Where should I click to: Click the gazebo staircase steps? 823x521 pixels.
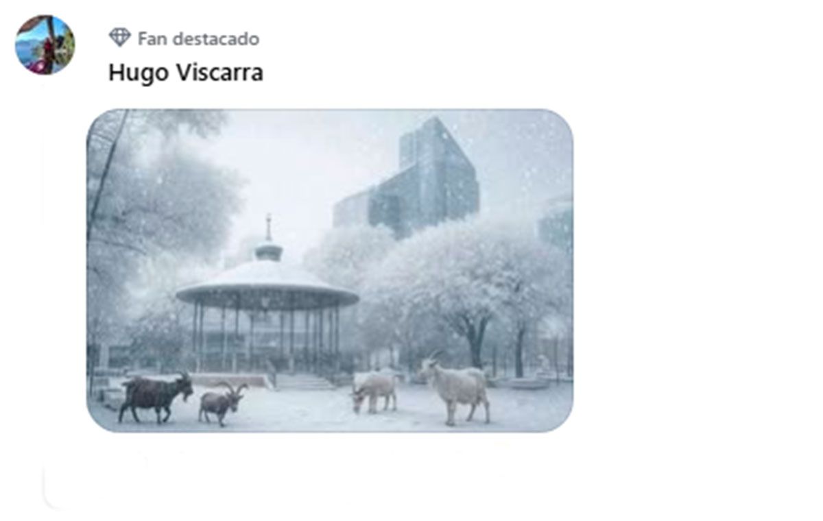tap(304, 382)
